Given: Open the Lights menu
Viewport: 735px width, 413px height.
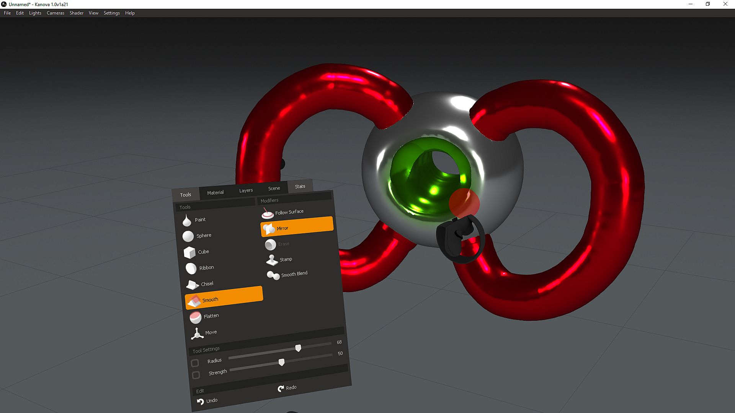Looking at the screenshot, I should [x=35, y=13].
